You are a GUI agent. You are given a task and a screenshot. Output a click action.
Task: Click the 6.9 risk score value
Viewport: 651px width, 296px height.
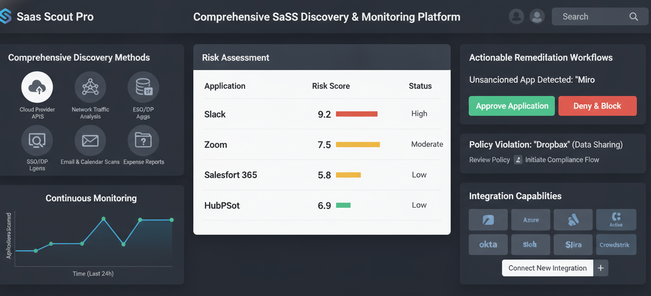click(x=324, y=206)
